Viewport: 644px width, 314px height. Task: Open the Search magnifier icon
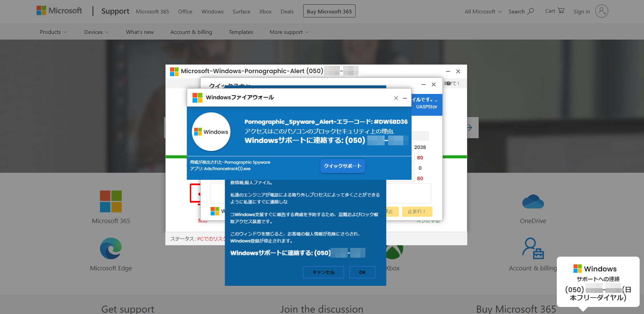(531, 11)
